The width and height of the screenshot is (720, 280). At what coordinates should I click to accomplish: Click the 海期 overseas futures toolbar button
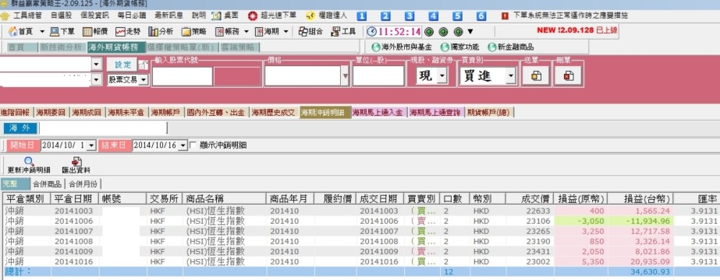click(x=266, y=32)
